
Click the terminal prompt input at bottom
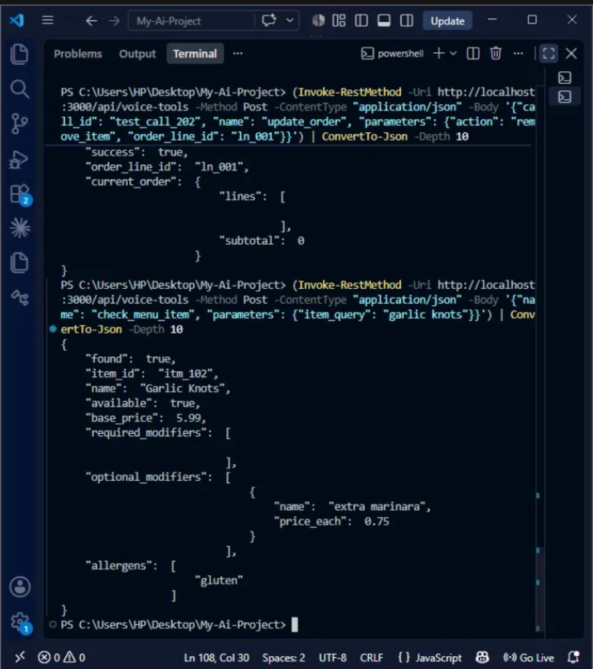coord(295,624)
